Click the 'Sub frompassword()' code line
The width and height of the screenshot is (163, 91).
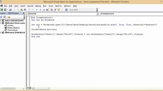pos(42,17)
